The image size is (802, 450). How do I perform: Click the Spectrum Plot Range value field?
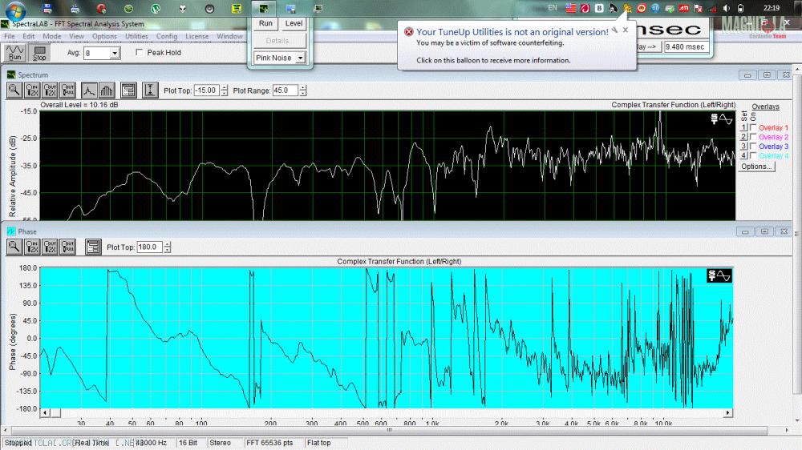pyautogui.click(x=285, y=90)
